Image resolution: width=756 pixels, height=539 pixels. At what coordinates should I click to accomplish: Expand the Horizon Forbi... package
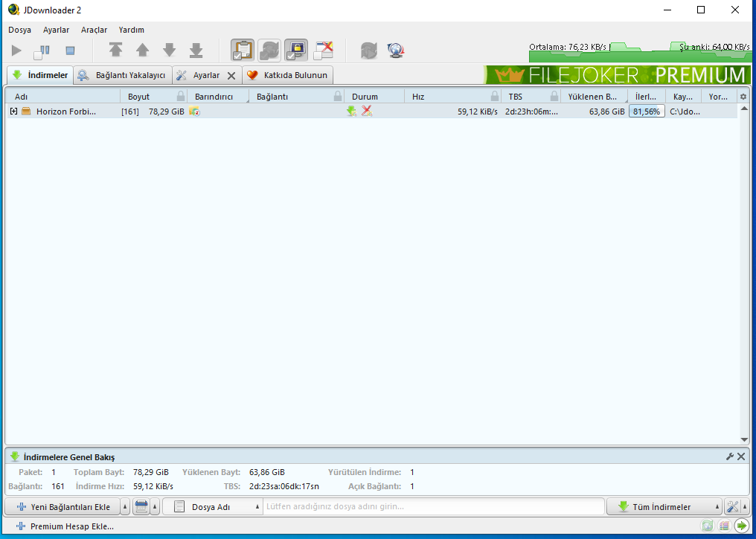[x=13, y=112]
